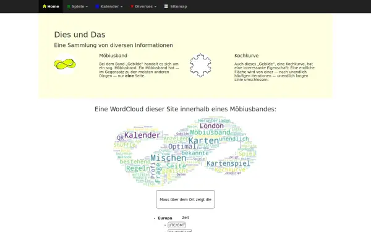The image size is (371, 232).
Task: Expand the Kalender dropdown menu
Action: (109, 6)
